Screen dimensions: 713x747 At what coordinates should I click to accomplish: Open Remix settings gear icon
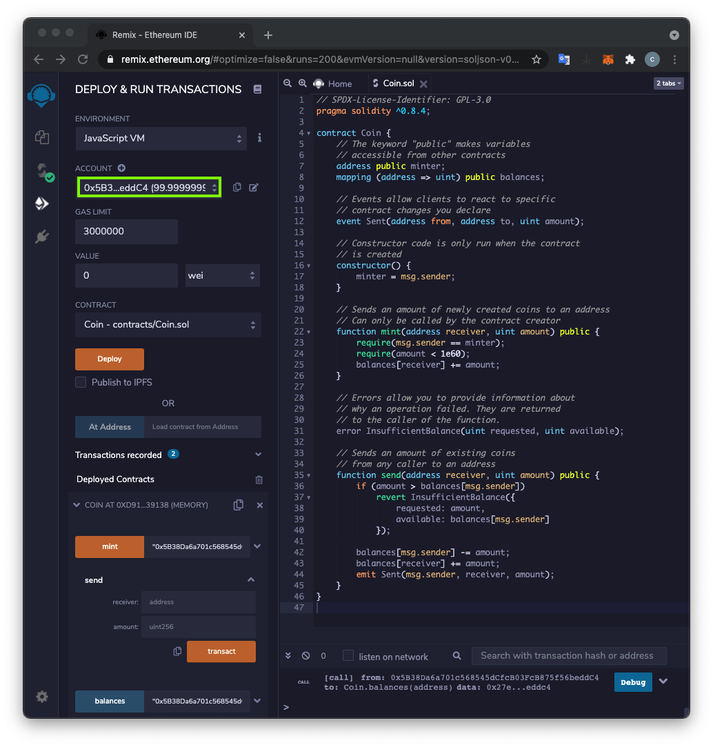pyautogui.click(x=42, y=697)
